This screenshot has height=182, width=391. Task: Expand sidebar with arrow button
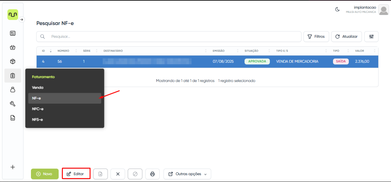click(22, 20)
